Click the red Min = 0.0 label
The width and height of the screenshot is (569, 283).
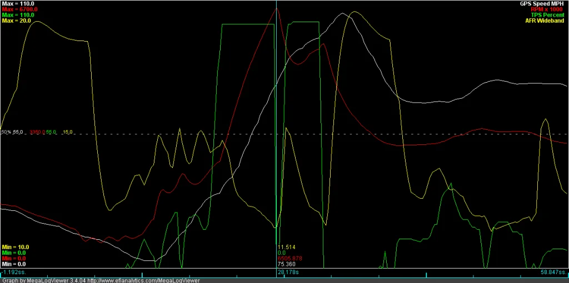coord(13,259)
